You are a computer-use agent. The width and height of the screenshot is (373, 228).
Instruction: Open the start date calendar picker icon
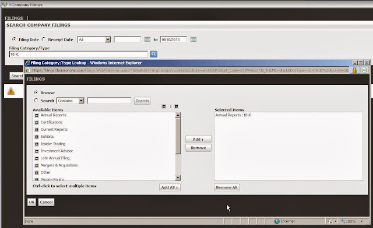click(x=147, y=40)
